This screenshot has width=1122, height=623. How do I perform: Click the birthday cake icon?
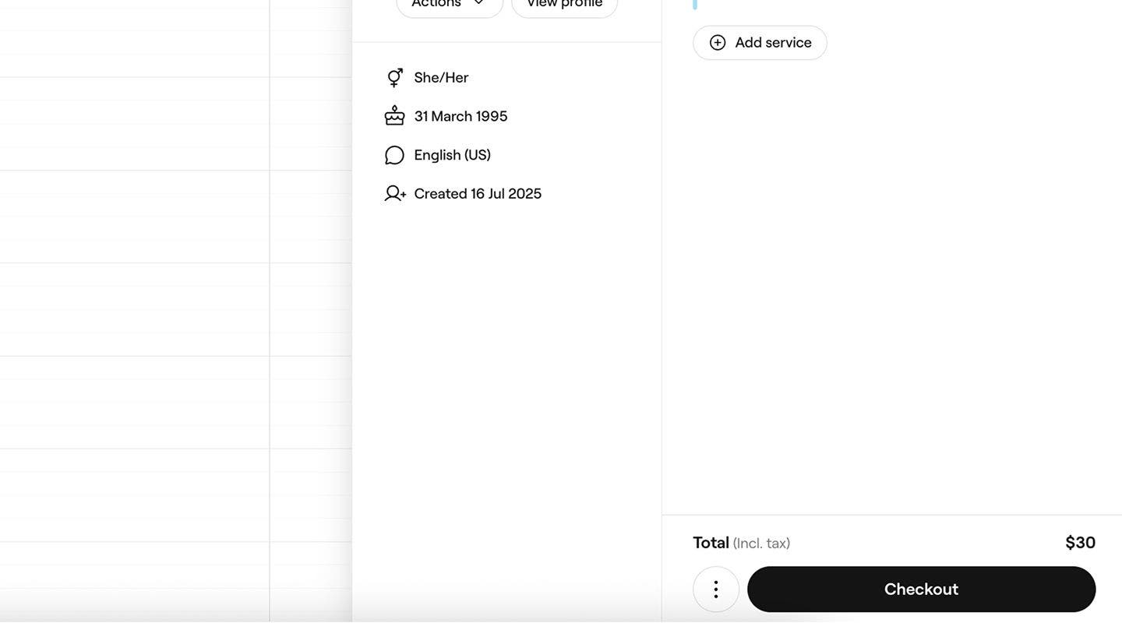point(395,116)
